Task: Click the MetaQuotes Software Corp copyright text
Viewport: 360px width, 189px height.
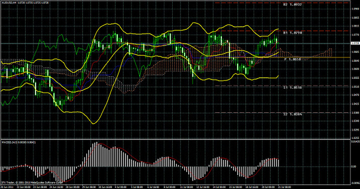Action: click(32, 183)
